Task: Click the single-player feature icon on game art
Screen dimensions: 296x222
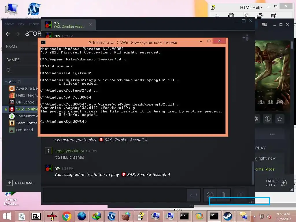Action: pos(261,102)
